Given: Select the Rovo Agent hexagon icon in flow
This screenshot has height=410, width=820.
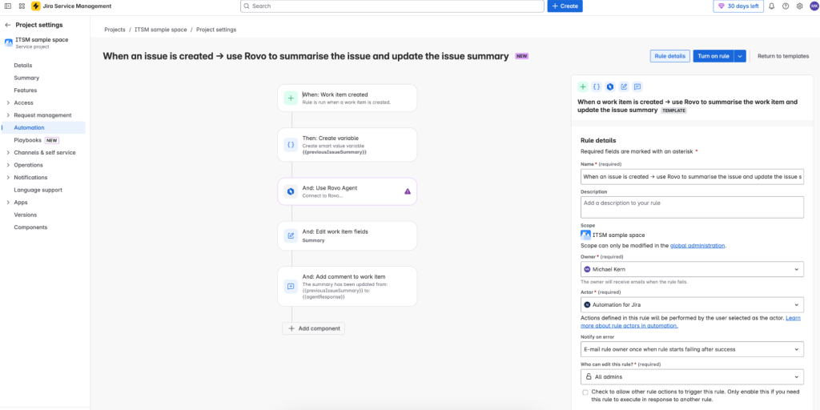Looking at the screenshot, I should point(291,191).
